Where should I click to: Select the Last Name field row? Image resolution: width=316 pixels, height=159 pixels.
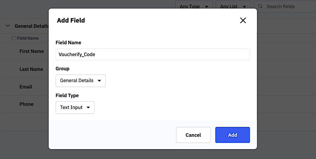pyautogui.click(x=31, y=69)
